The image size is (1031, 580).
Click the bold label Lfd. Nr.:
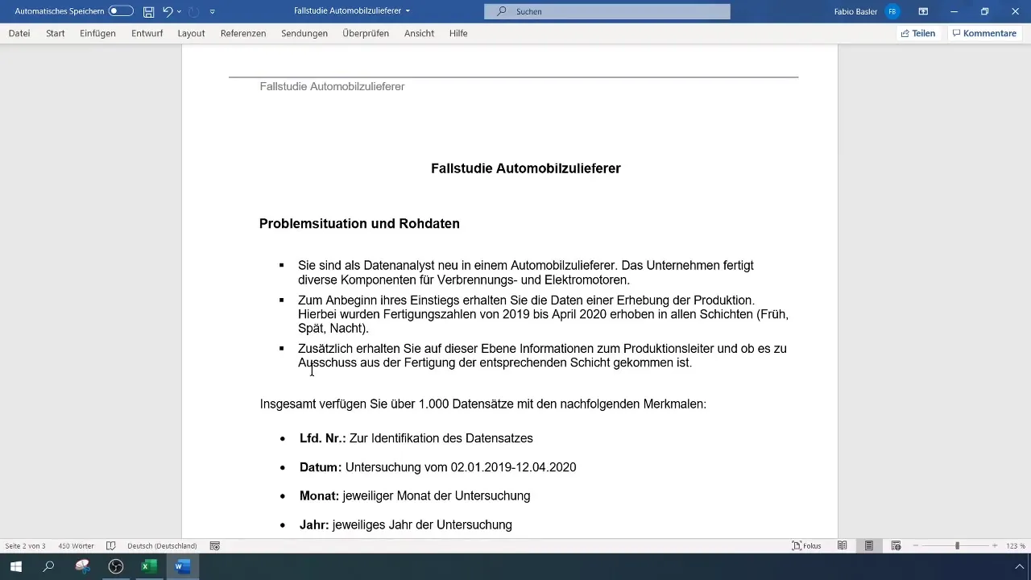click(x=322, y=438)
